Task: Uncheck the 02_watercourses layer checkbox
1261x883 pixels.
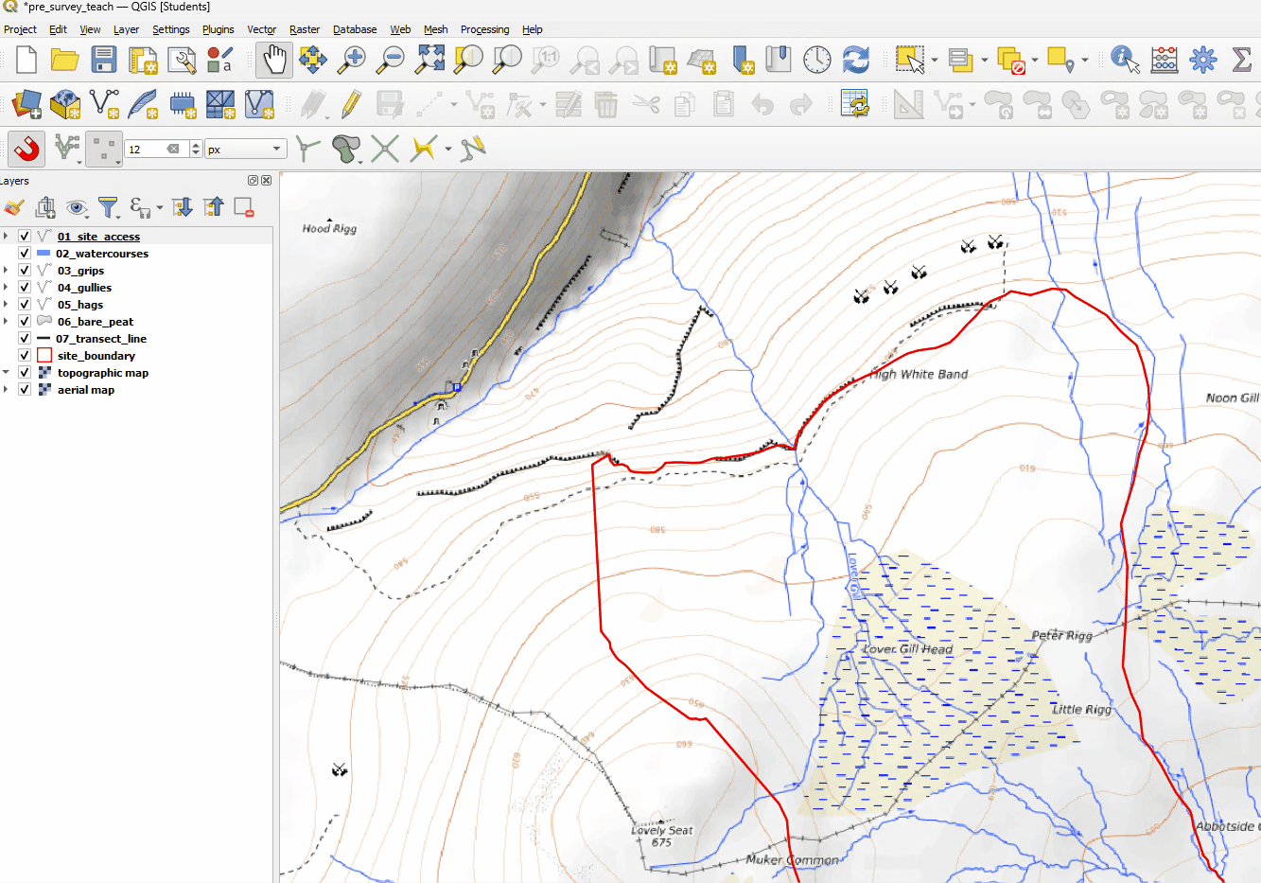Action: (x=25, y=254)
